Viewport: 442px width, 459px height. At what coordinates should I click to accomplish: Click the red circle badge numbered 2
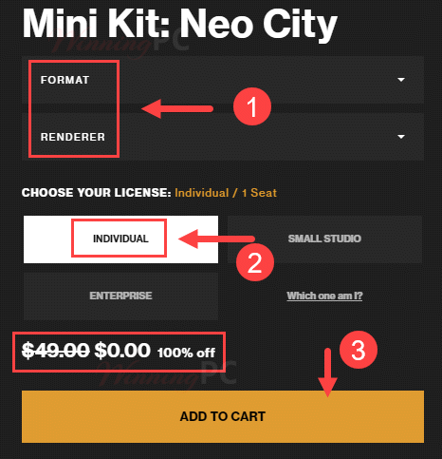pos(255,262)
